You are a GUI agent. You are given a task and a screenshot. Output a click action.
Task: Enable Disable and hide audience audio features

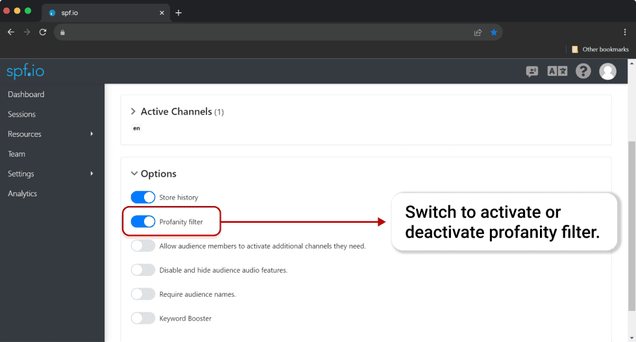[143, 270]
